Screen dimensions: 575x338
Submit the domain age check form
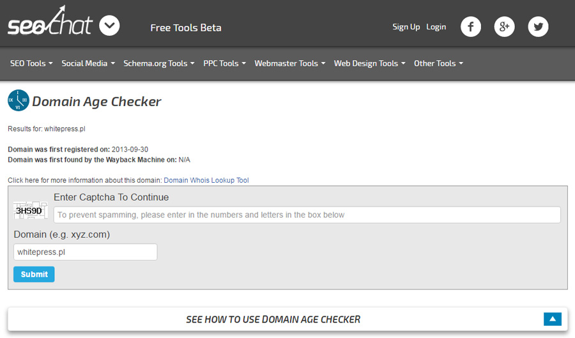(34, 274)
